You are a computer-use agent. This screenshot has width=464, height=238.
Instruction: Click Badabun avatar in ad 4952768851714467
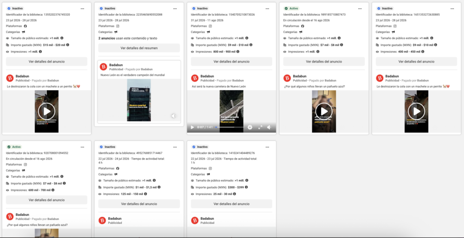[102, 220]
